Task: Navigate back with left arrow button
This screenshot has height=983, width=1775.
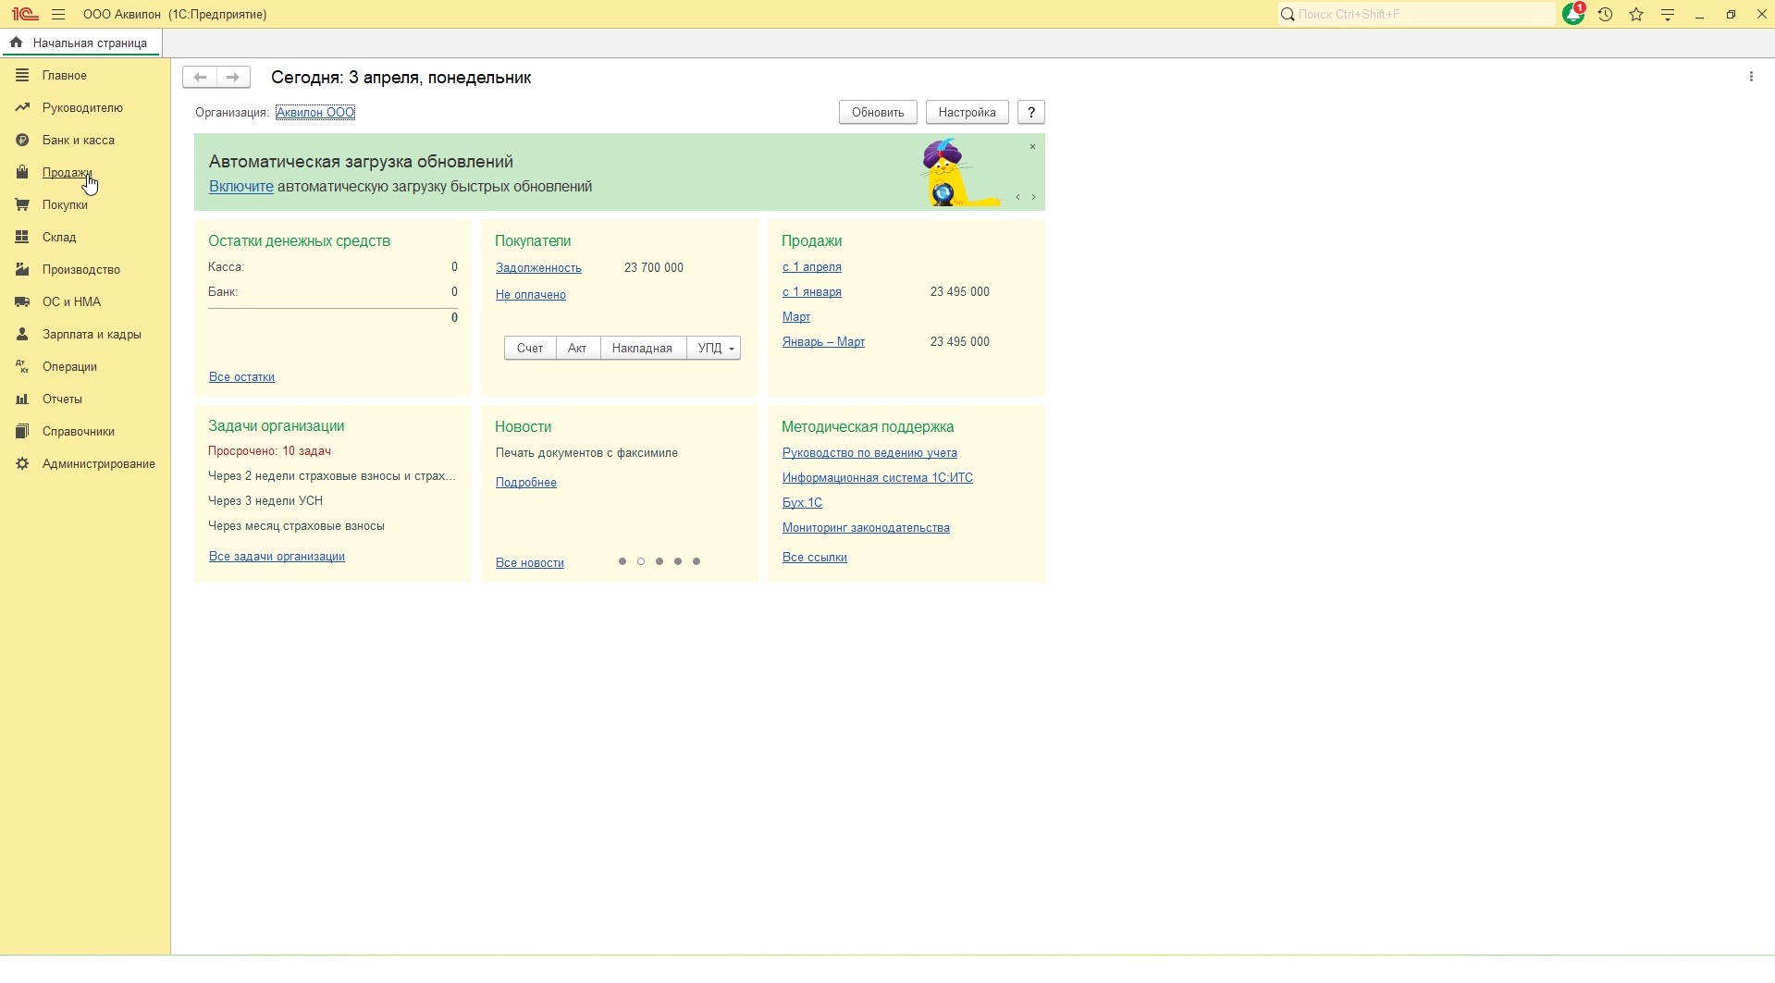Action: [200, 78]
